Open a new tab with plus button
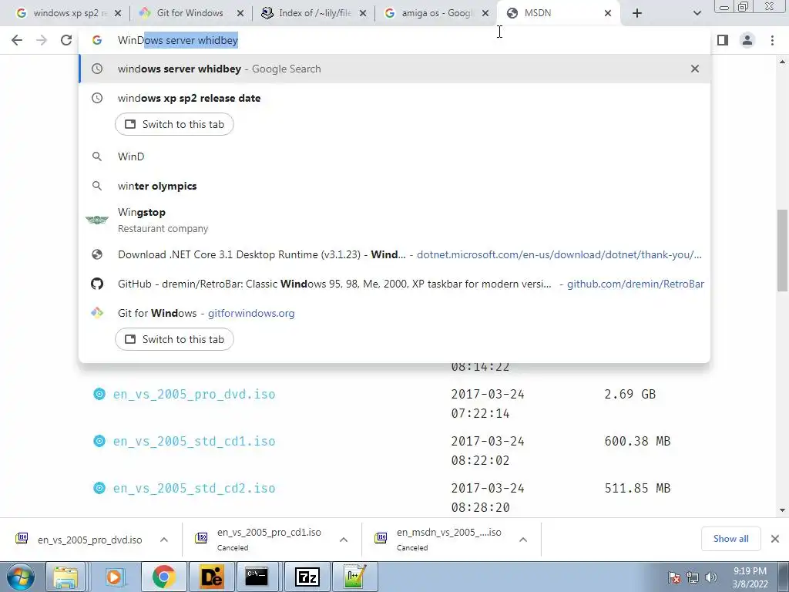Screen dimensions: 789x592 pyautogui.click(x=637, y=14)
